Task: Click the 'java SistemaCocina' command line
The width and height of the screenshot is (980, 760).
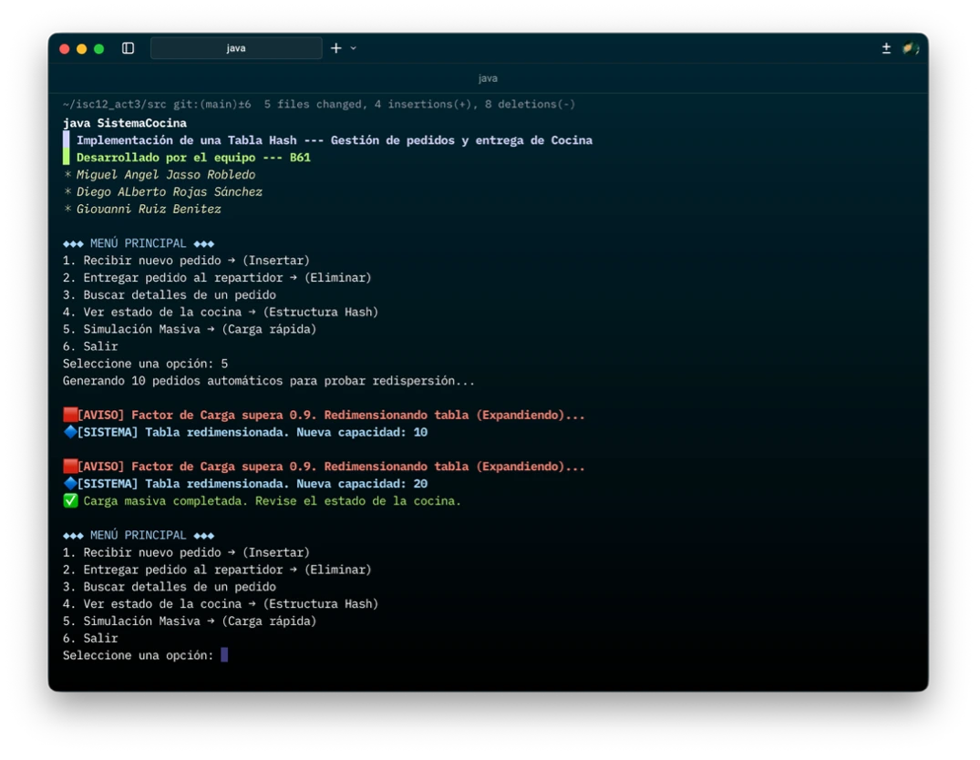Action: [x=125, y=123]
